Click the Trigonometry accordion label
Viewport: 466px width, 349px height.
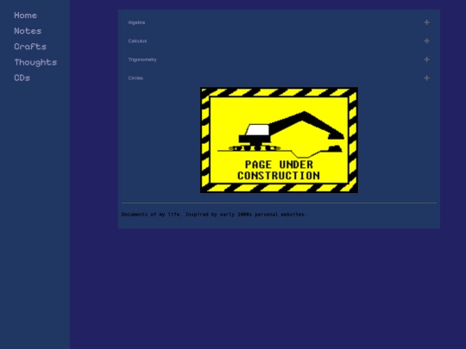[x=142, y=59]
